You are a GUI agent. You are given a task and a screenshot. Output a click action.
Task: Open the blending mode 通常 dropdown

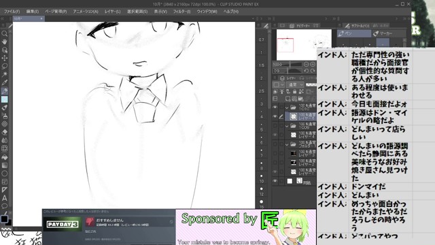click(x=296, y=84)
